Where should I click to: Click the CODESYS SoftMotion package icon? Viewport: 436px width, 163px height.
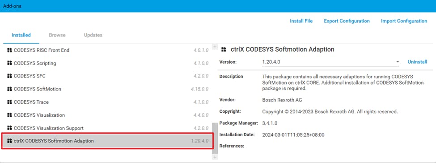(9, 89)
